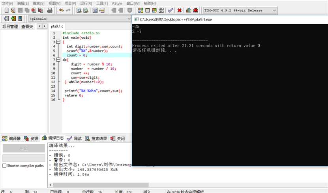
Task: Switch to the 查看类 sidebar tab
Action: [27, 26]
